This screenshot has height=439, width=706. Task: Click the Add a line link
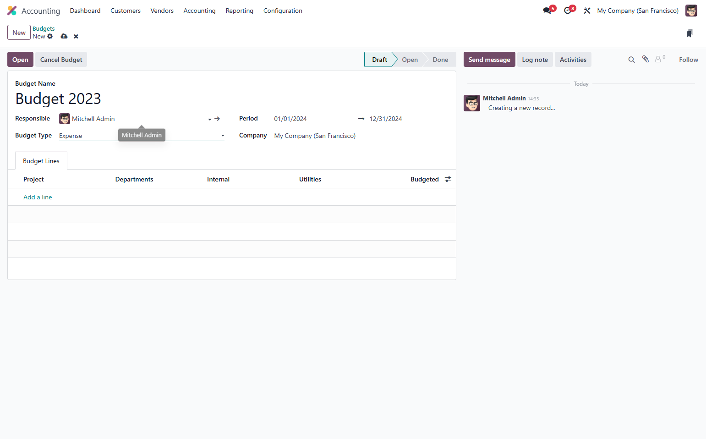click(38, 197)
